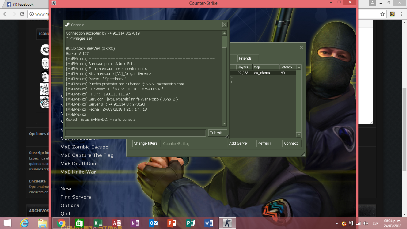The height and width of the screenshot is (229, 407).
Task: Close the Console window
Action: (225, 25)
